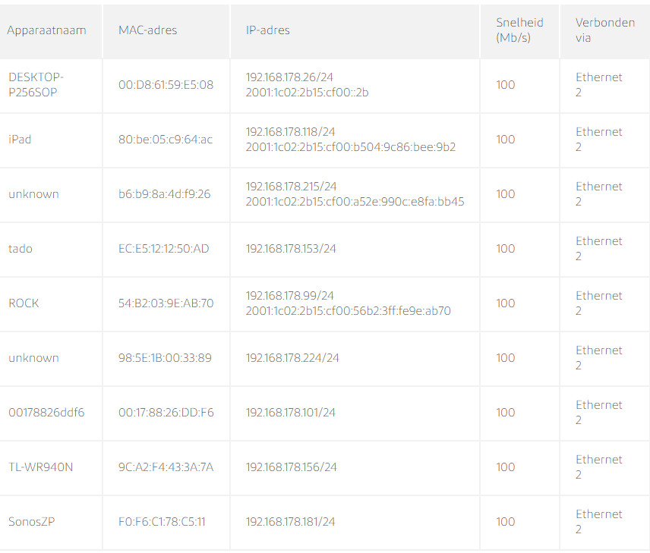Select the SonosZP device name
Image resolution: width=650 pixels, height=553 pixels.
click(31, 521)
